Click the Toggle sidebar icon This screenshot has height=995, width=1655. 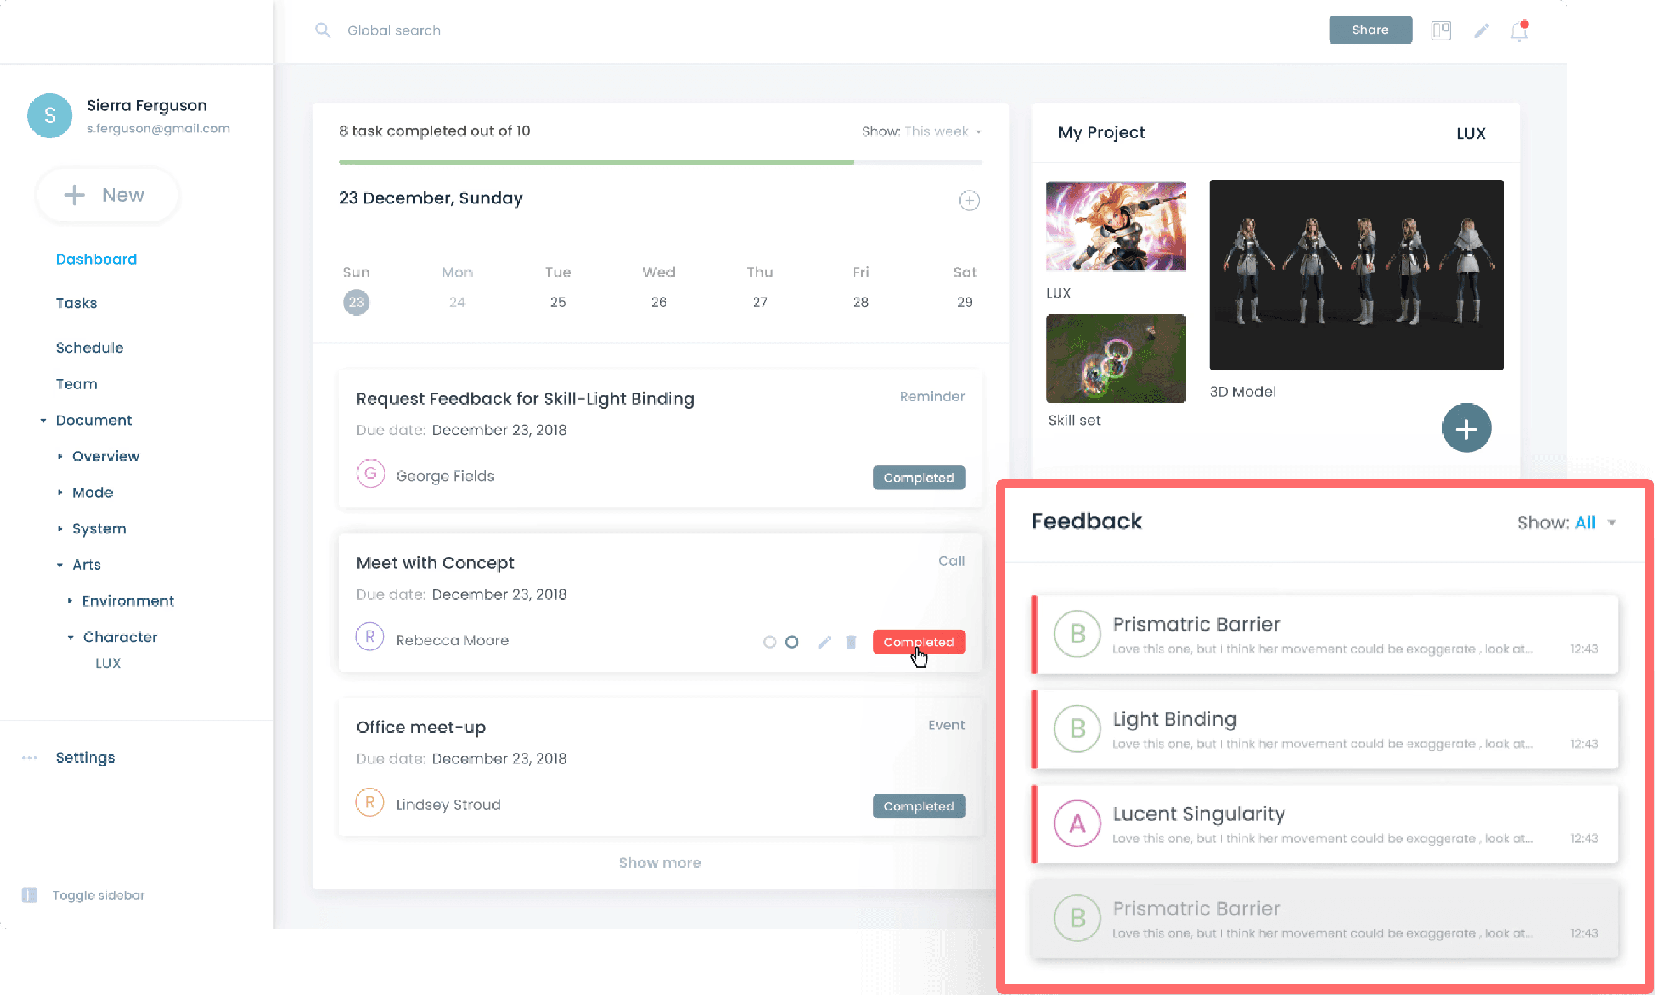(29, 894)
